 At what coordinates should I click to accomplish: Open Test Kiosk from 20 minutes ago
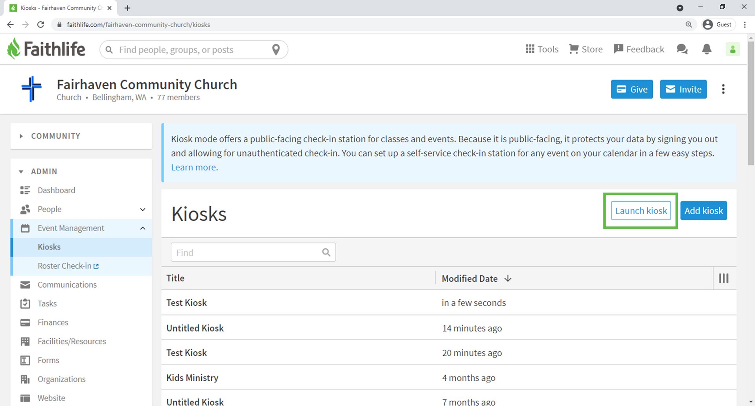(449, 353)
